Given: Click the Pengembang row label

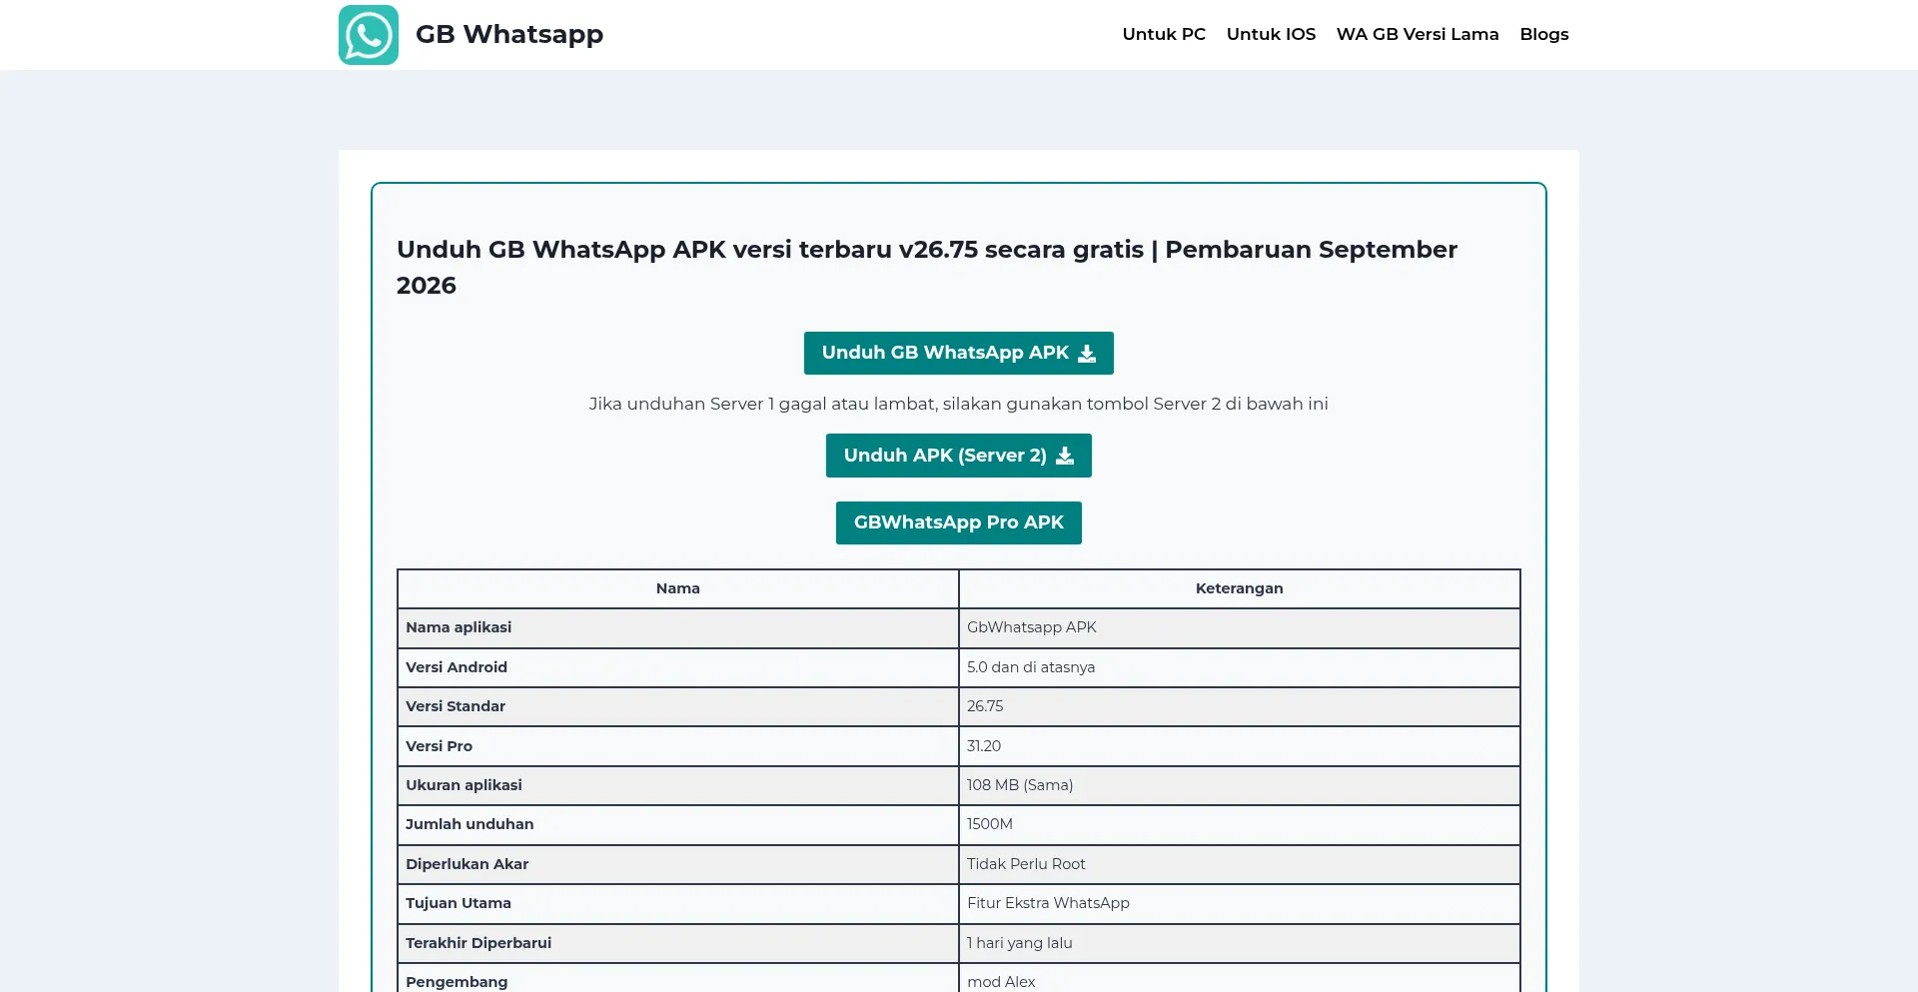Looking at the screenshot, I should click(457, 982).
